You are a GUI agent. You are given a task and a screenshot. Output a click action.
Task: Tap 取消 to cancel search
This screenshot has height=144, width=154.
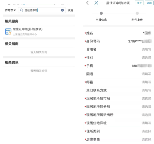pyautogui.click(x=70, y=10)
